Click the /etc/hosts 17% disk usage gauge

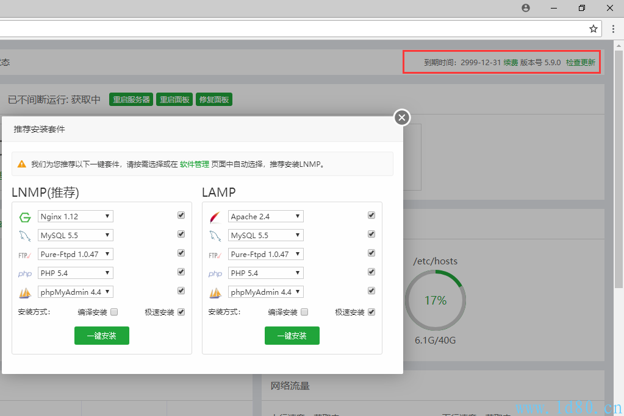point(436,300)
